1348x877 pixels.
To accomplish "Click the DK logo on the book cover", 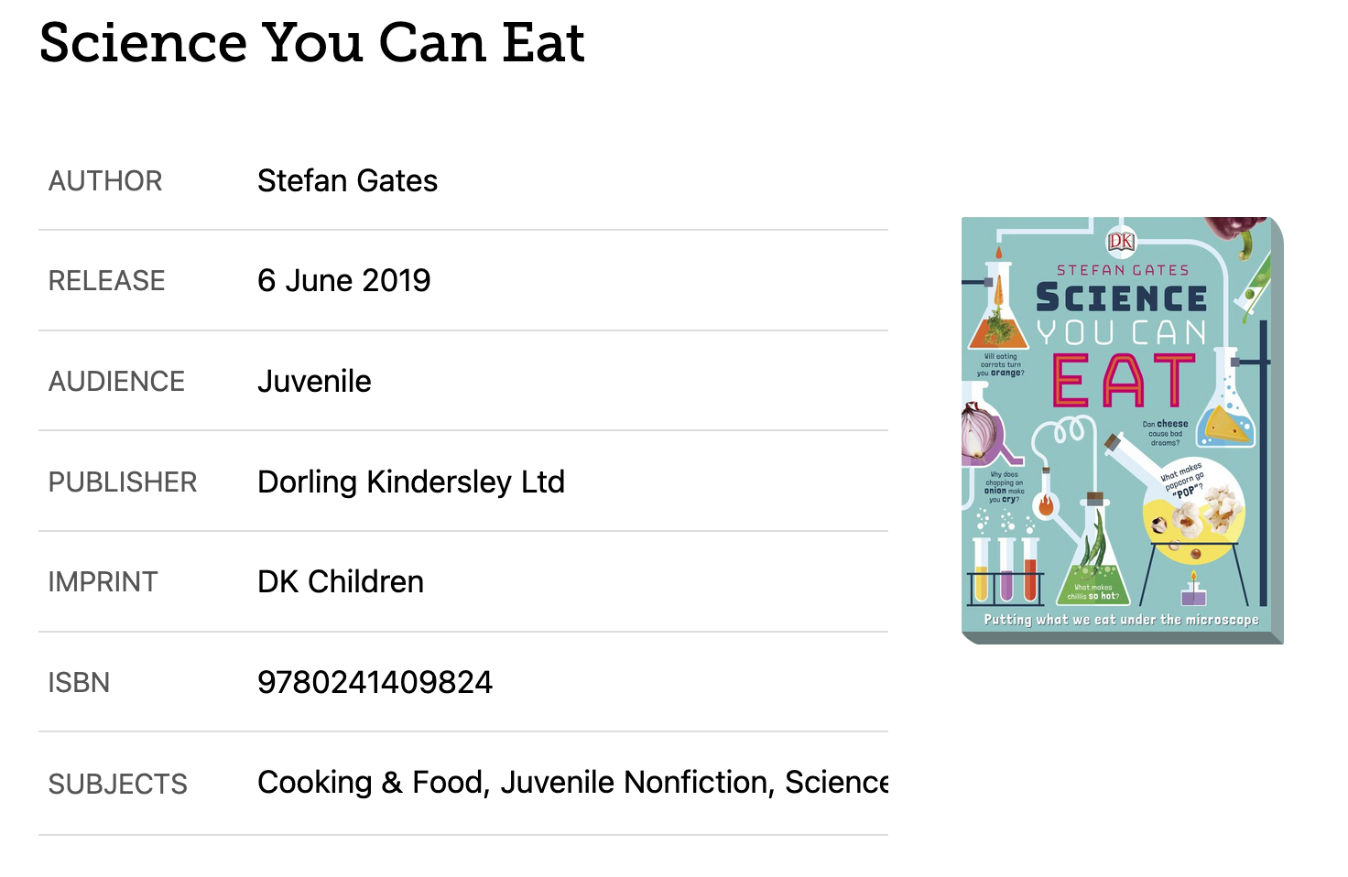I will tap(1121, 241).
